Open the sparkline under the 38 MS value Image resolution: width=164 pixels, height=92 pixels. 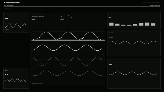point(15,26)
